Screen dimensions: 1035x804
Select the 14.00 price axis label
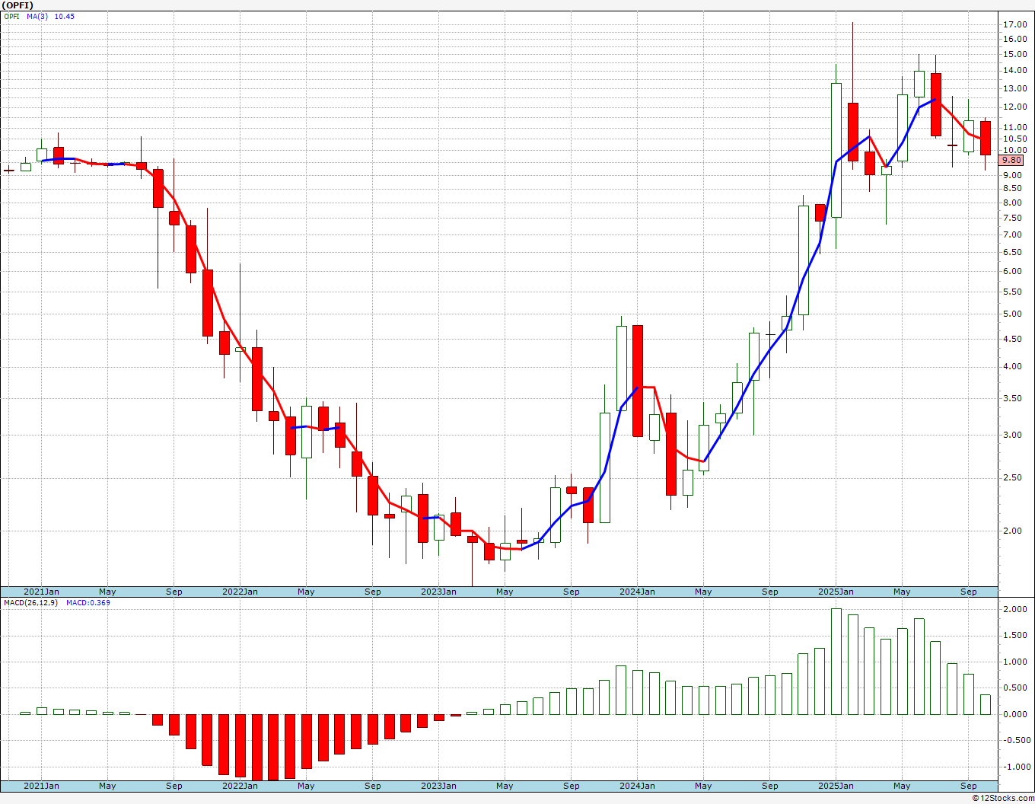point(1014,70)
